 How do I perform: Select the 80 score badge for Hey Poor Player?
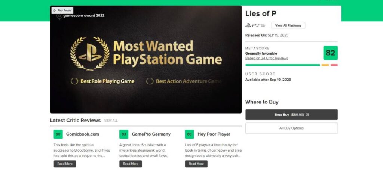coord(190,134)
